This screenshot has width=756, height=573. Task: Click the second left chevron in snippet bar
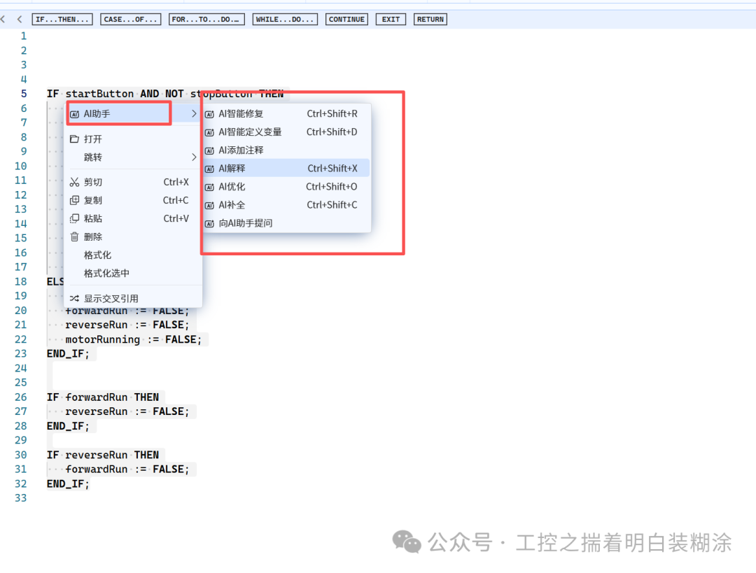click(x=20, y=20)
